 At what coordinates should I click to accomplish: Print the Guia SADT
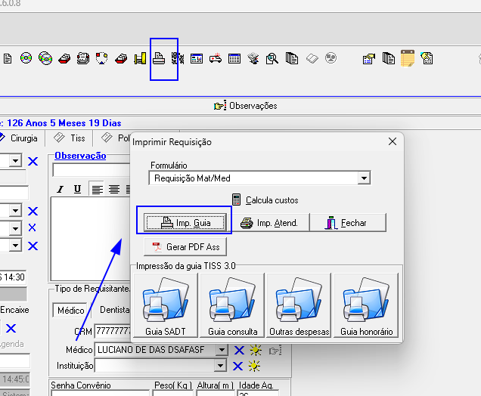coord(166,305)
